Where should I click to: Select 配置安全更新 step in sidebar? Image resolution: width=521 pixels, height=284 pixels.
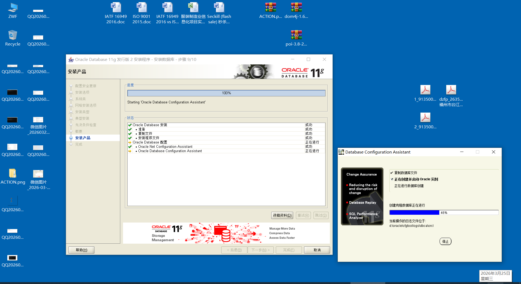tap(86, 86)
